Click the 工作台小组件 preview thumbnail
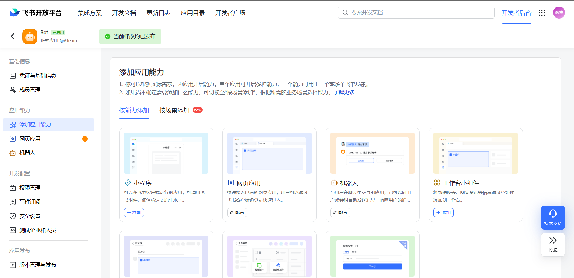The height and width of the screenshot is (278, 574). [x=476, y=153]
